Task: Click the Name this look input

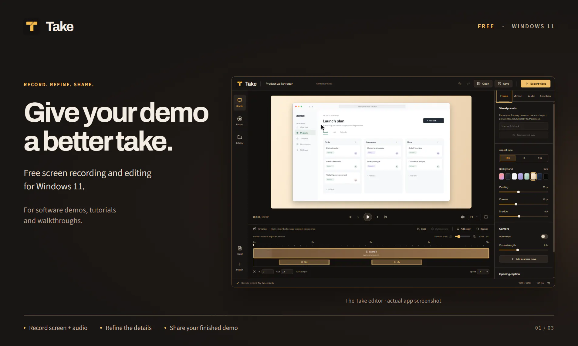Action: (524, 126)
